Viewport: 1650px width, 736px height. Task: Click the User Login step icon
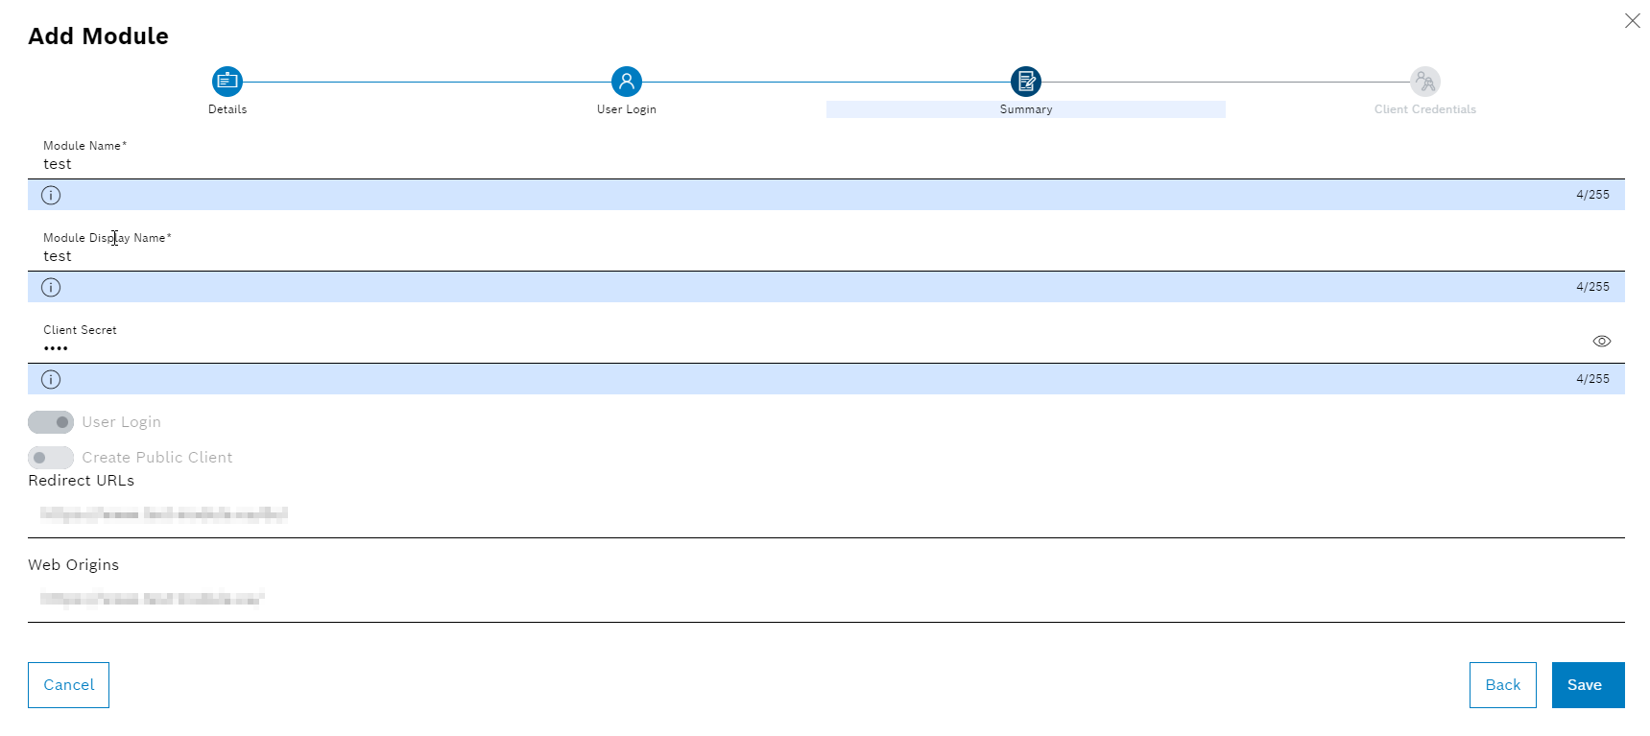pyautogui.click(x=626, y=82)
